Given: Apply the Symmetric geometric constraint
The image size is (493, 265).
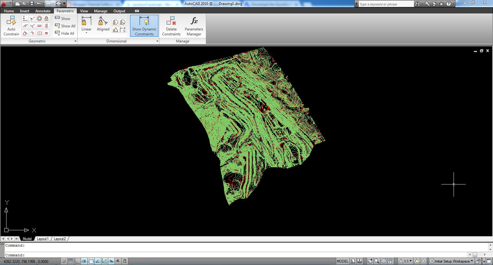Looking at the screenshot, I should click(39, 33).
